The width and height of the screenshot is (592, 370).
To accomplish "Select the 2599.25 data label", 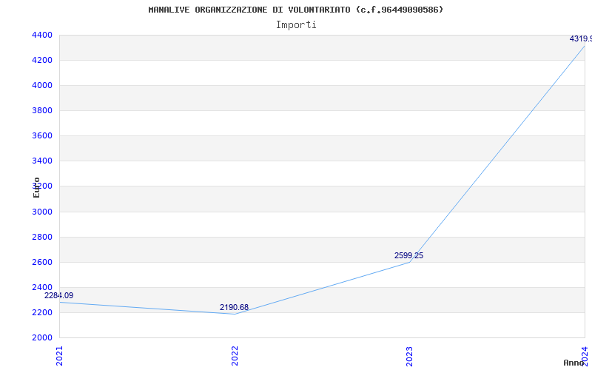I will point(409,255).
